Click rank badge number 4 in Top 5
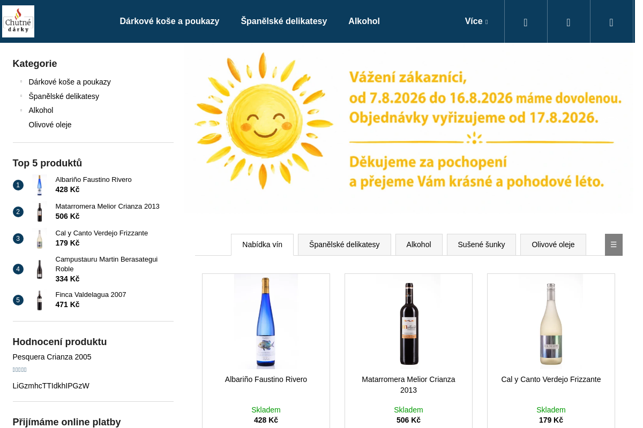 coord(18,269)
